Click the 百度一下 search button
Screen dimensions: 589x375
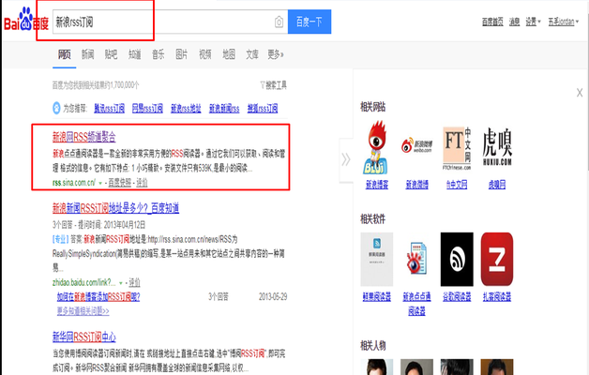[x=310, y=22]
